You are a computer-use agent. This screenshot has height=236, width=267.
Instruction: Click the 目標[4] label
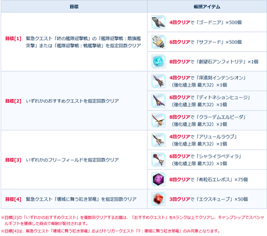(13, 199)
